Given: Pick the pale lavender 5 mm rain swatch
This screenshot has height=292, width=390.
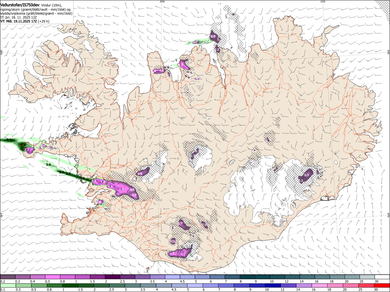Looking at the screenshot, I should click(195, 286).
